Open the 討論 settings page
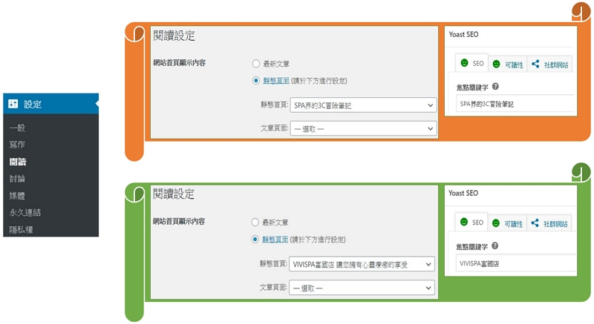The height and width of the screenshot is (324, 594). [17, 179]
